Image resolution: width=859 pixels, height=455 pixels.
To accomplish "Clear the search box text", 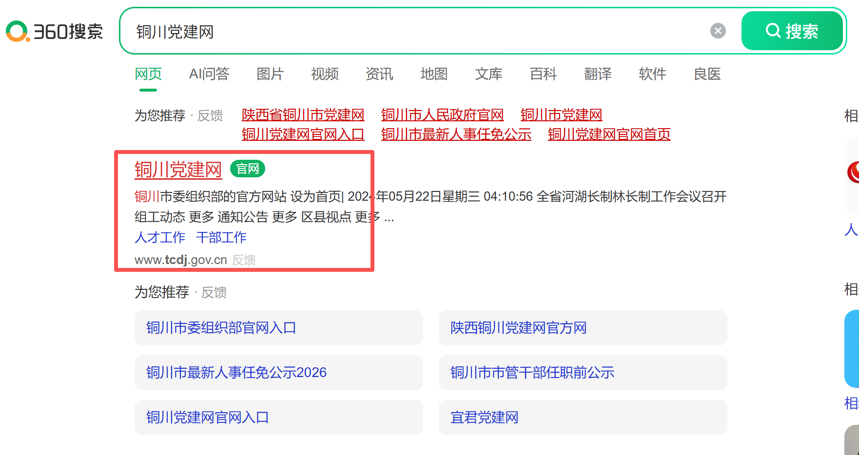I will (718, 31).
